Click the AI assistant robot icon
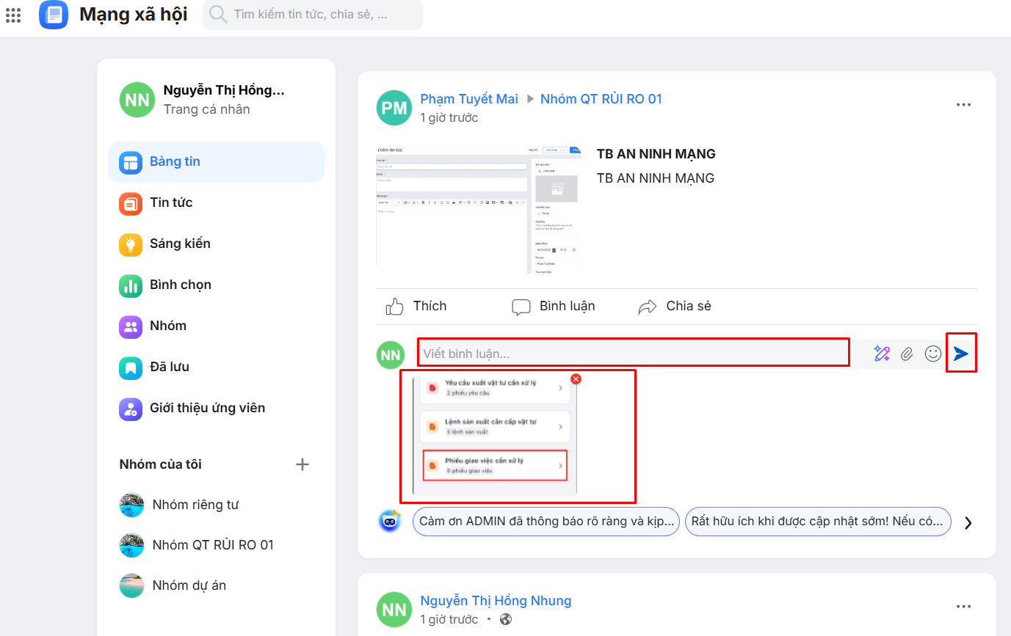1011x636 pixels. [x=390, y=521]
